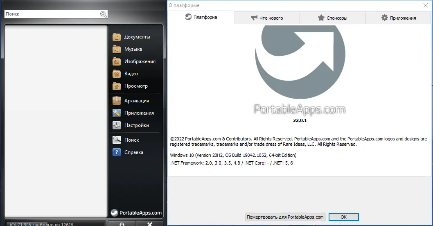This screenshot has height=226, width=433.
Task: Open the Спонсоры tab
Action: (333, 18)
